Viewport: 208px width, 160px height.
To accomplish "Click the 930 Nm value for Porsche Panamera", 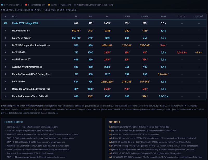I will (90, 96).
